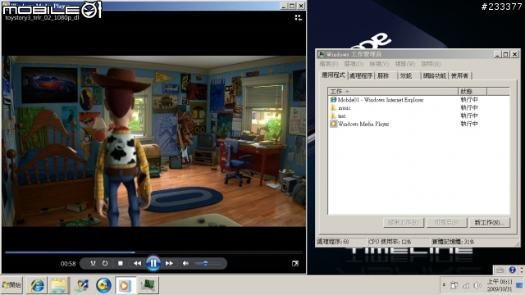This screenshot has width=525, height=295.
Task: Mute the Media Player sound
Action: pyautogui.click(x=185, y=263)
